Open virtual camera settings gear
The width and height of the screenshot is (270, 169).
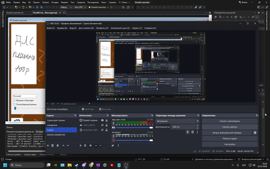[255, 132]
